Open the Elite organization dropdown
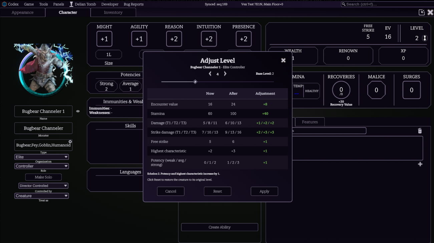The height and width of the screenshot is (243, 434). click(42, 157)
